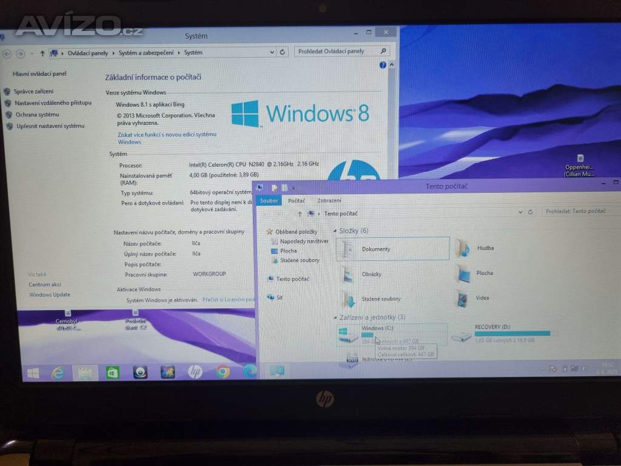This screenshot has height=466, width=621.
Task: Switch to the Počítač ribbon tab
Action: [x=296, y=200]
